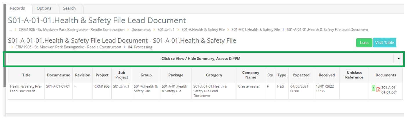Open the S01-A-01-01-01.pdf file link
The image size is (407, 118).
coord(389,90)
